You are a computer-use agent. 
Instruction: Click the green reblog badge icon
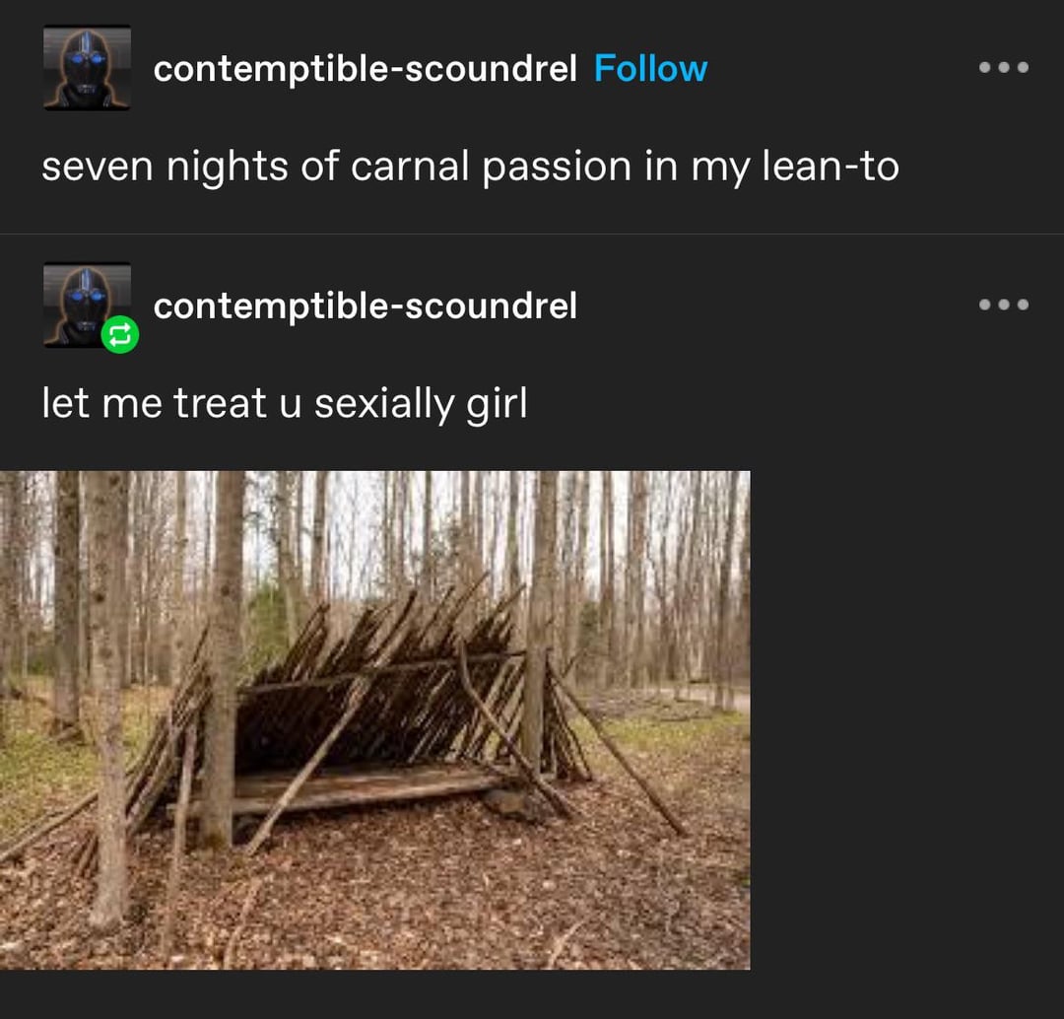119,336
